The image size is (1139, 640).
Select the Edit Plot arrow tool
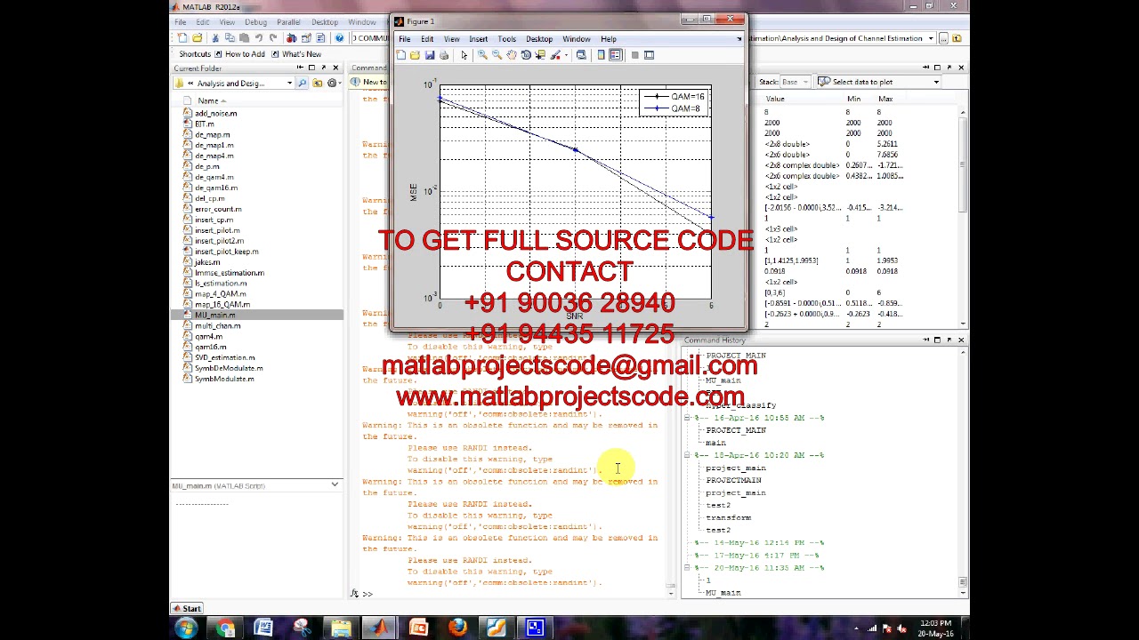coord(464,55)
